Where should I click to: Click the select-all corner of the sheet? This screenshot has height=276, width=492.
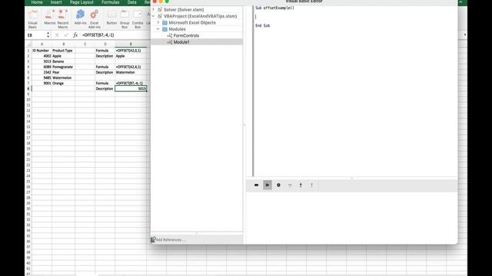28,44
